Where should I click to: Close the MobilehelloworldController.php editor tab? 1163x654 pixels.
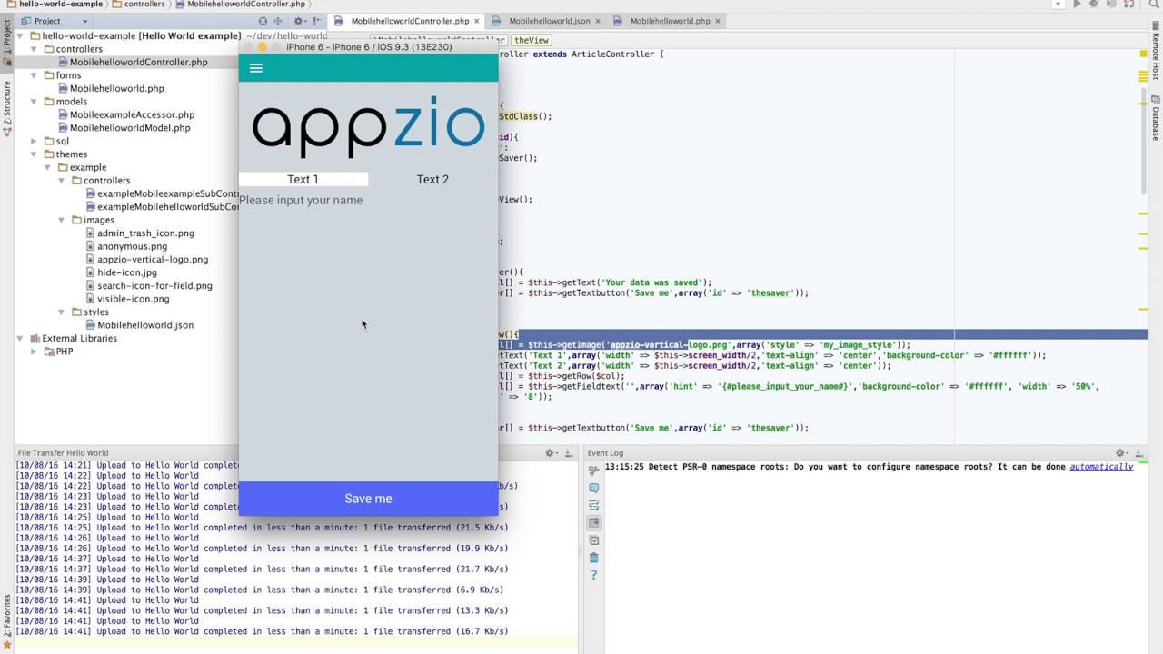(476, 21)
